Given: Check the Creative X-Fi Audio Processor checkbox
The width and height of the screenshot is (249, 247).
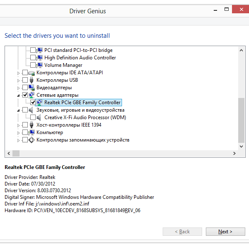Looking at the screenshot, I should 33,117.
